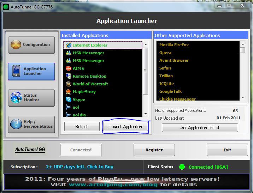Minimize the AutoTunnel GG window
This screenshot has width=253, height=193.
pos(219,6)
